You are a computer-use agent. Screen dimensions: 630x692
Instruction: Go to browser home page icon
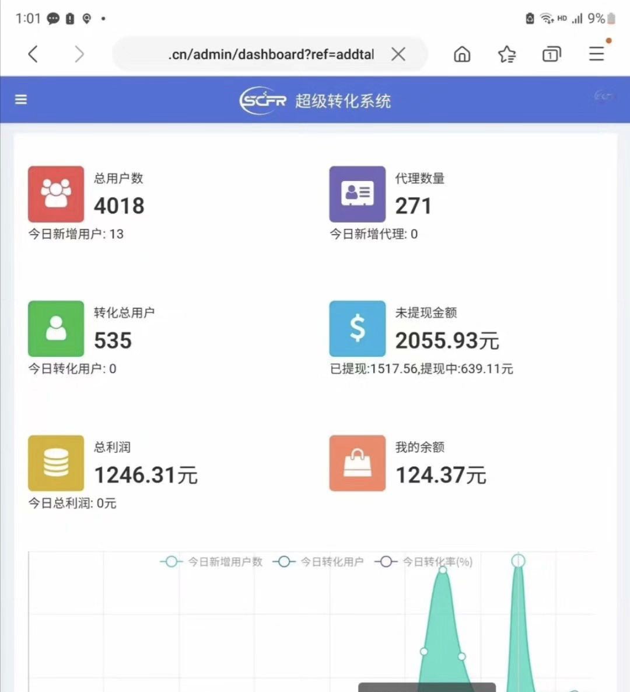462,54
